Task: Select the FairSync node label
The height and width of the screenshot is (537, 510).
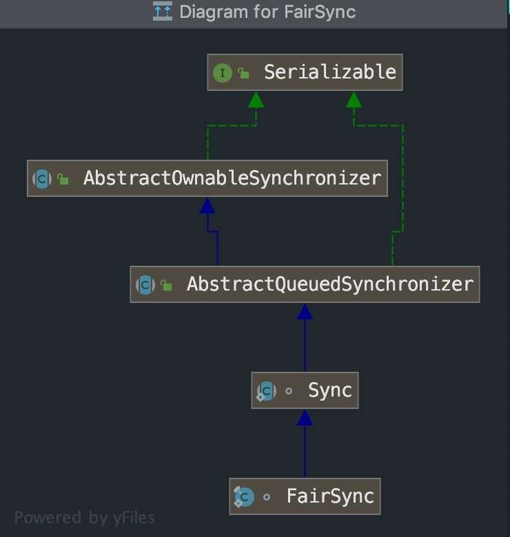Action: (329, 496)
